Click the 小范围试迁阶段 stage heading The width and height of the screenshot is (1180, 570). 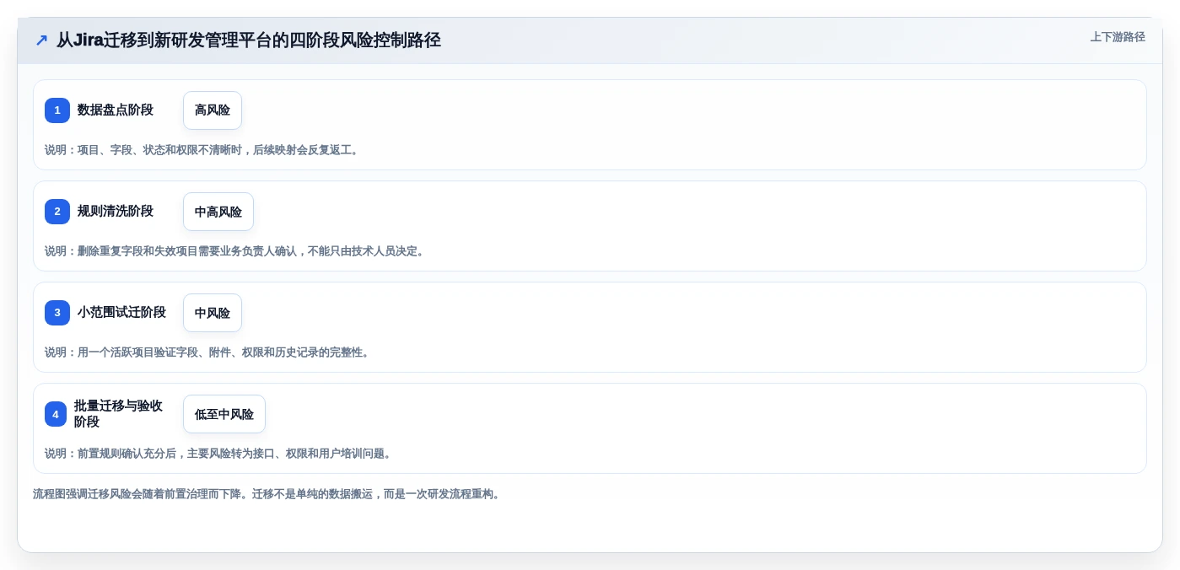(x=121, y=313)
